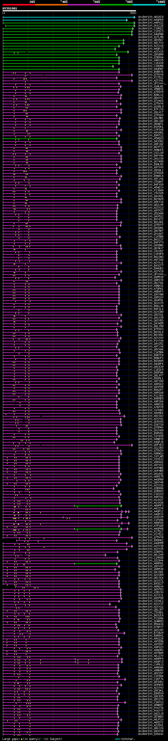
Task: Select label UniRef100_A4QPH8
Action: click(150, 529)
